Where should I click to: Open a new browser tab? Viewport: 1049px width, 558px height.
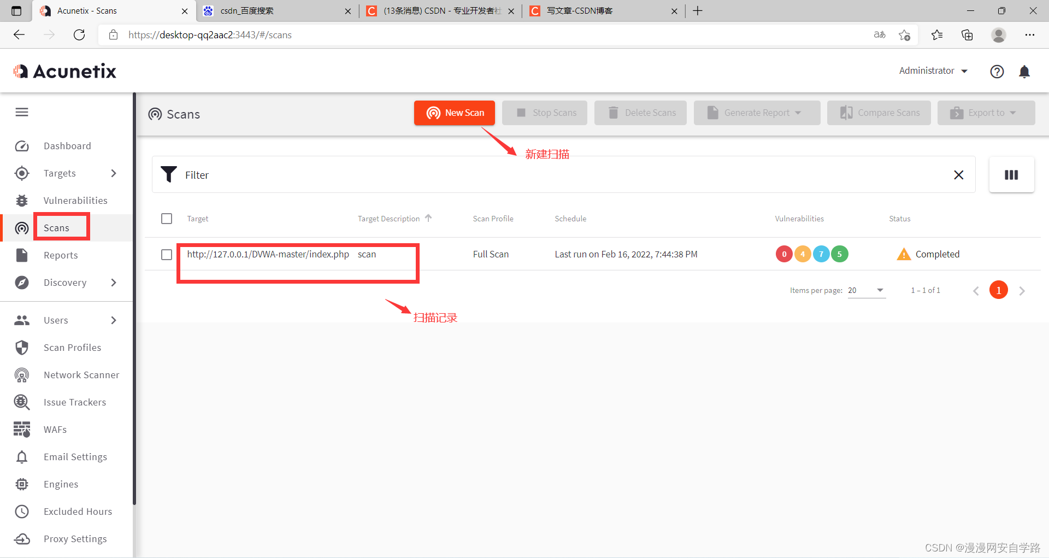[x=698, y=11]
